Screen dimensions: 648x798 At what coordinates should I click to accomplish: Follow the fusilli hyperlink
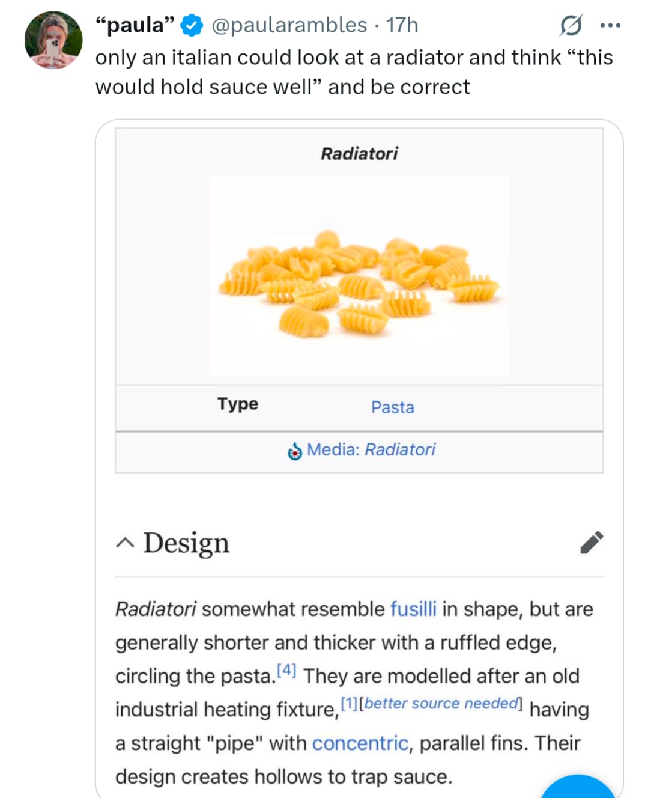click(x=413, y=609)
